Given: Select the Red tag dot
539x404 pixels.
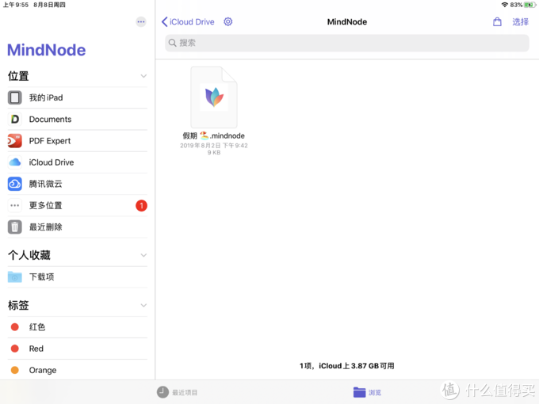Looking at the screenshot, I should pyautogui.click(x=15, y=349).
